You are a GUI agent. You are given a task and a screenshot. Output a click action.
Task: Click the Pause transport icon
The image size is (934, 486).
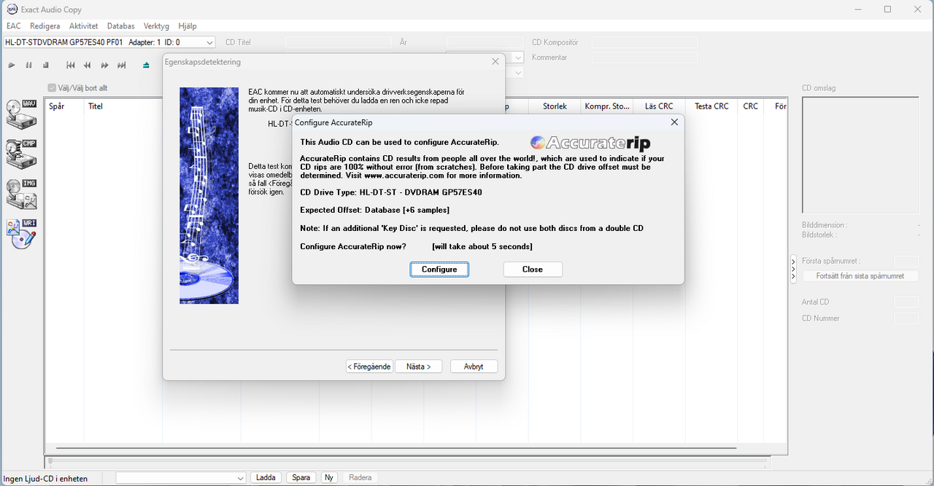click(28, 66)
